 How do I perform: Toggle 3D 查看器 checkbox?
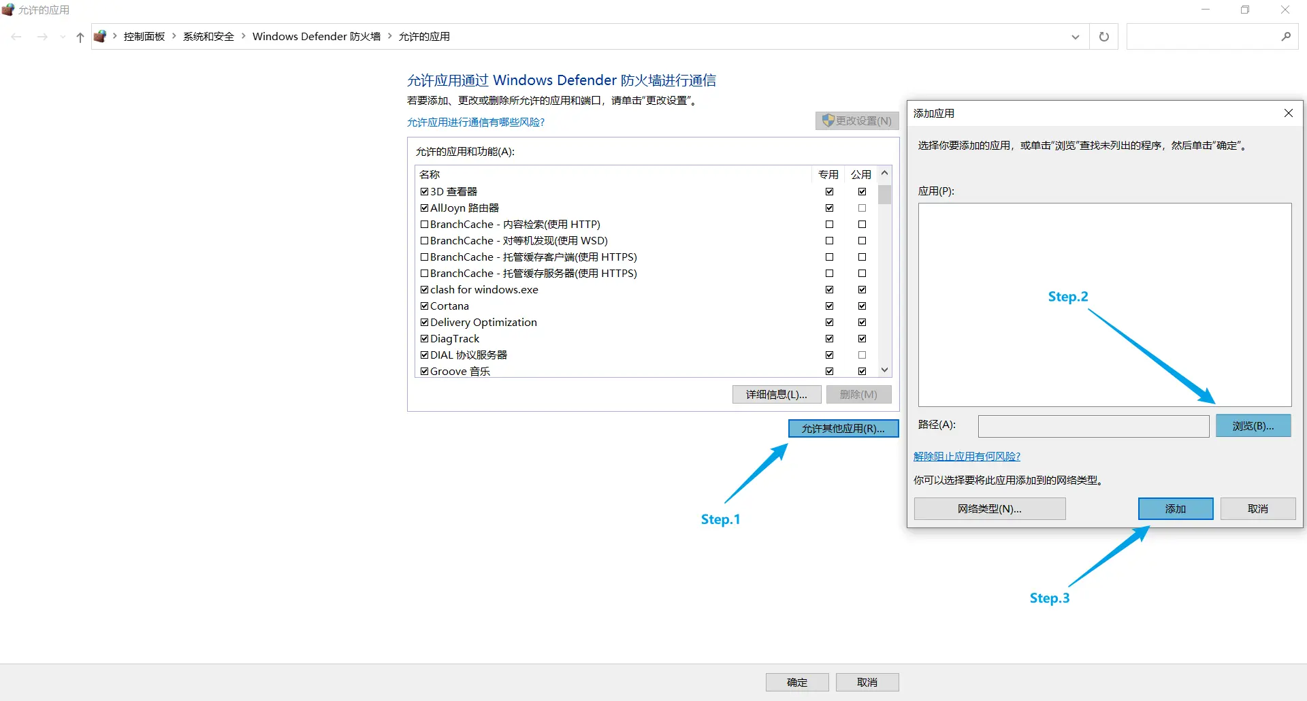[x=425, y=192]
